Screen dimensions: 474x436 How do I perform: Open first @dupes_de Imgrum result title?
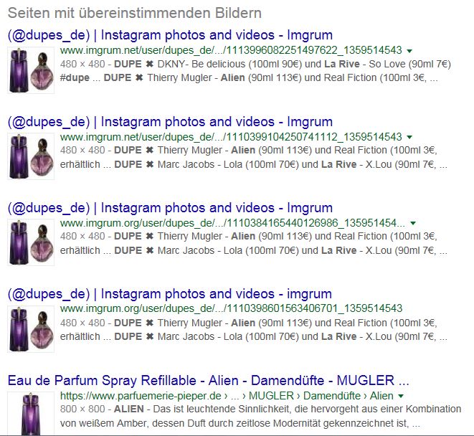pyautogui.click(x=170, y=35)
